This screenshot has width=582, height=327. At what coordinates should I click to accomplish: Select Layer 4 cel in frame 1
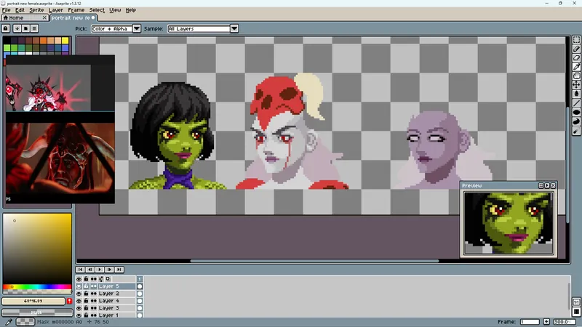140,301
